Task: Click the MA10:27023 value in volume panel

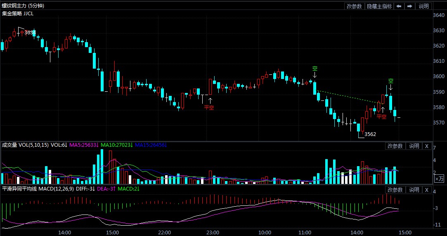Action: (117, 145)
